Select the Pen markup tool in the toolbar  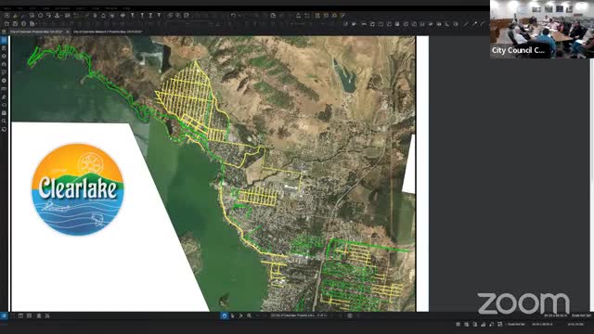point(475,24)
